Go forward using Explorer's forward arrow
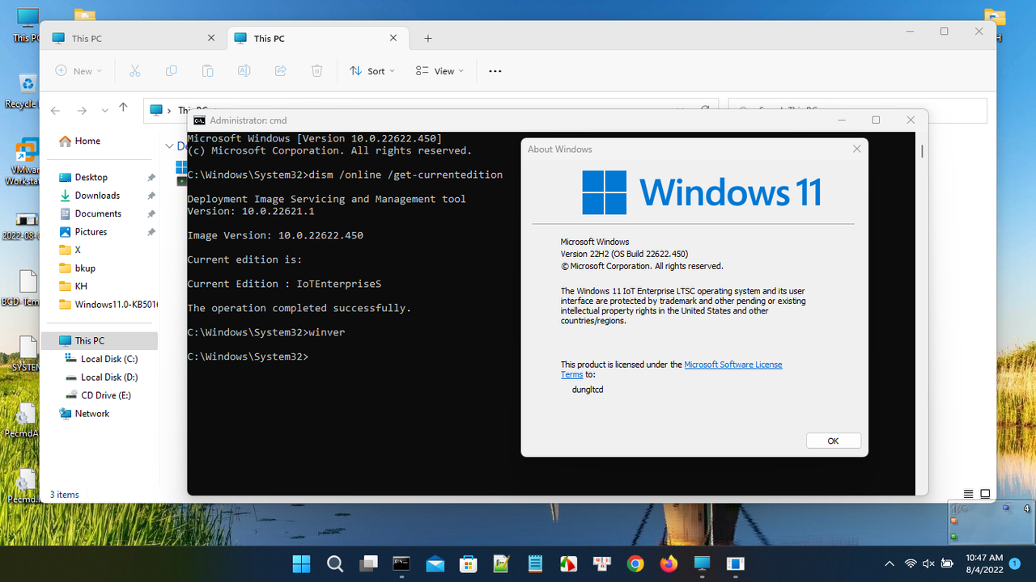This screenshot has height=582, width=1036. tap(82, 110)
